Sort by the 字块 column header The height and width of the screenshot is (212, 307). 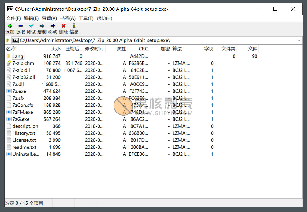tap(204, 49)
